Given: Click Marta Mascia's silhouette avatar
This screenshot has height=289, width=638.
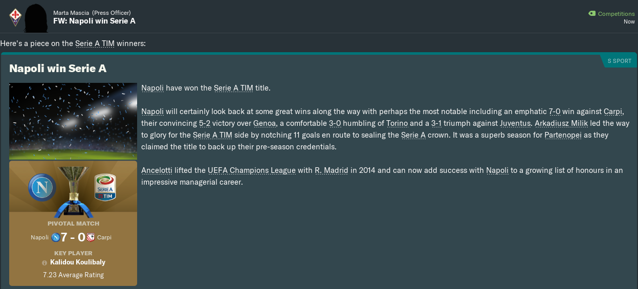Looking at the screenshot, I should pos(36,17).
